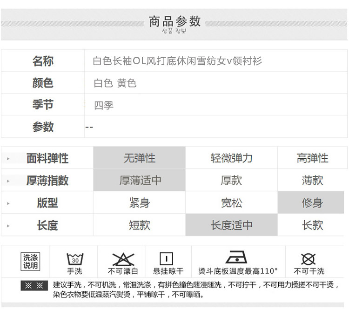This screenshot has height=317, width=349.
Task: Click the product name 白色长袖OL风打底休闲雪纺女v领衬衫
Action: 177,61
